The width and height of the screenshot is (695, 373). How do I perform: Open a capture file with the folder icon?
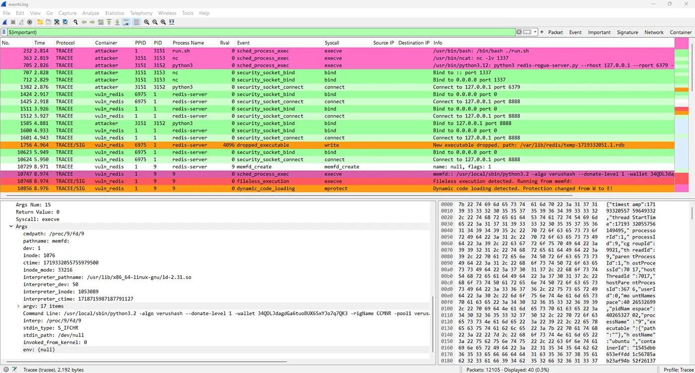40,22
